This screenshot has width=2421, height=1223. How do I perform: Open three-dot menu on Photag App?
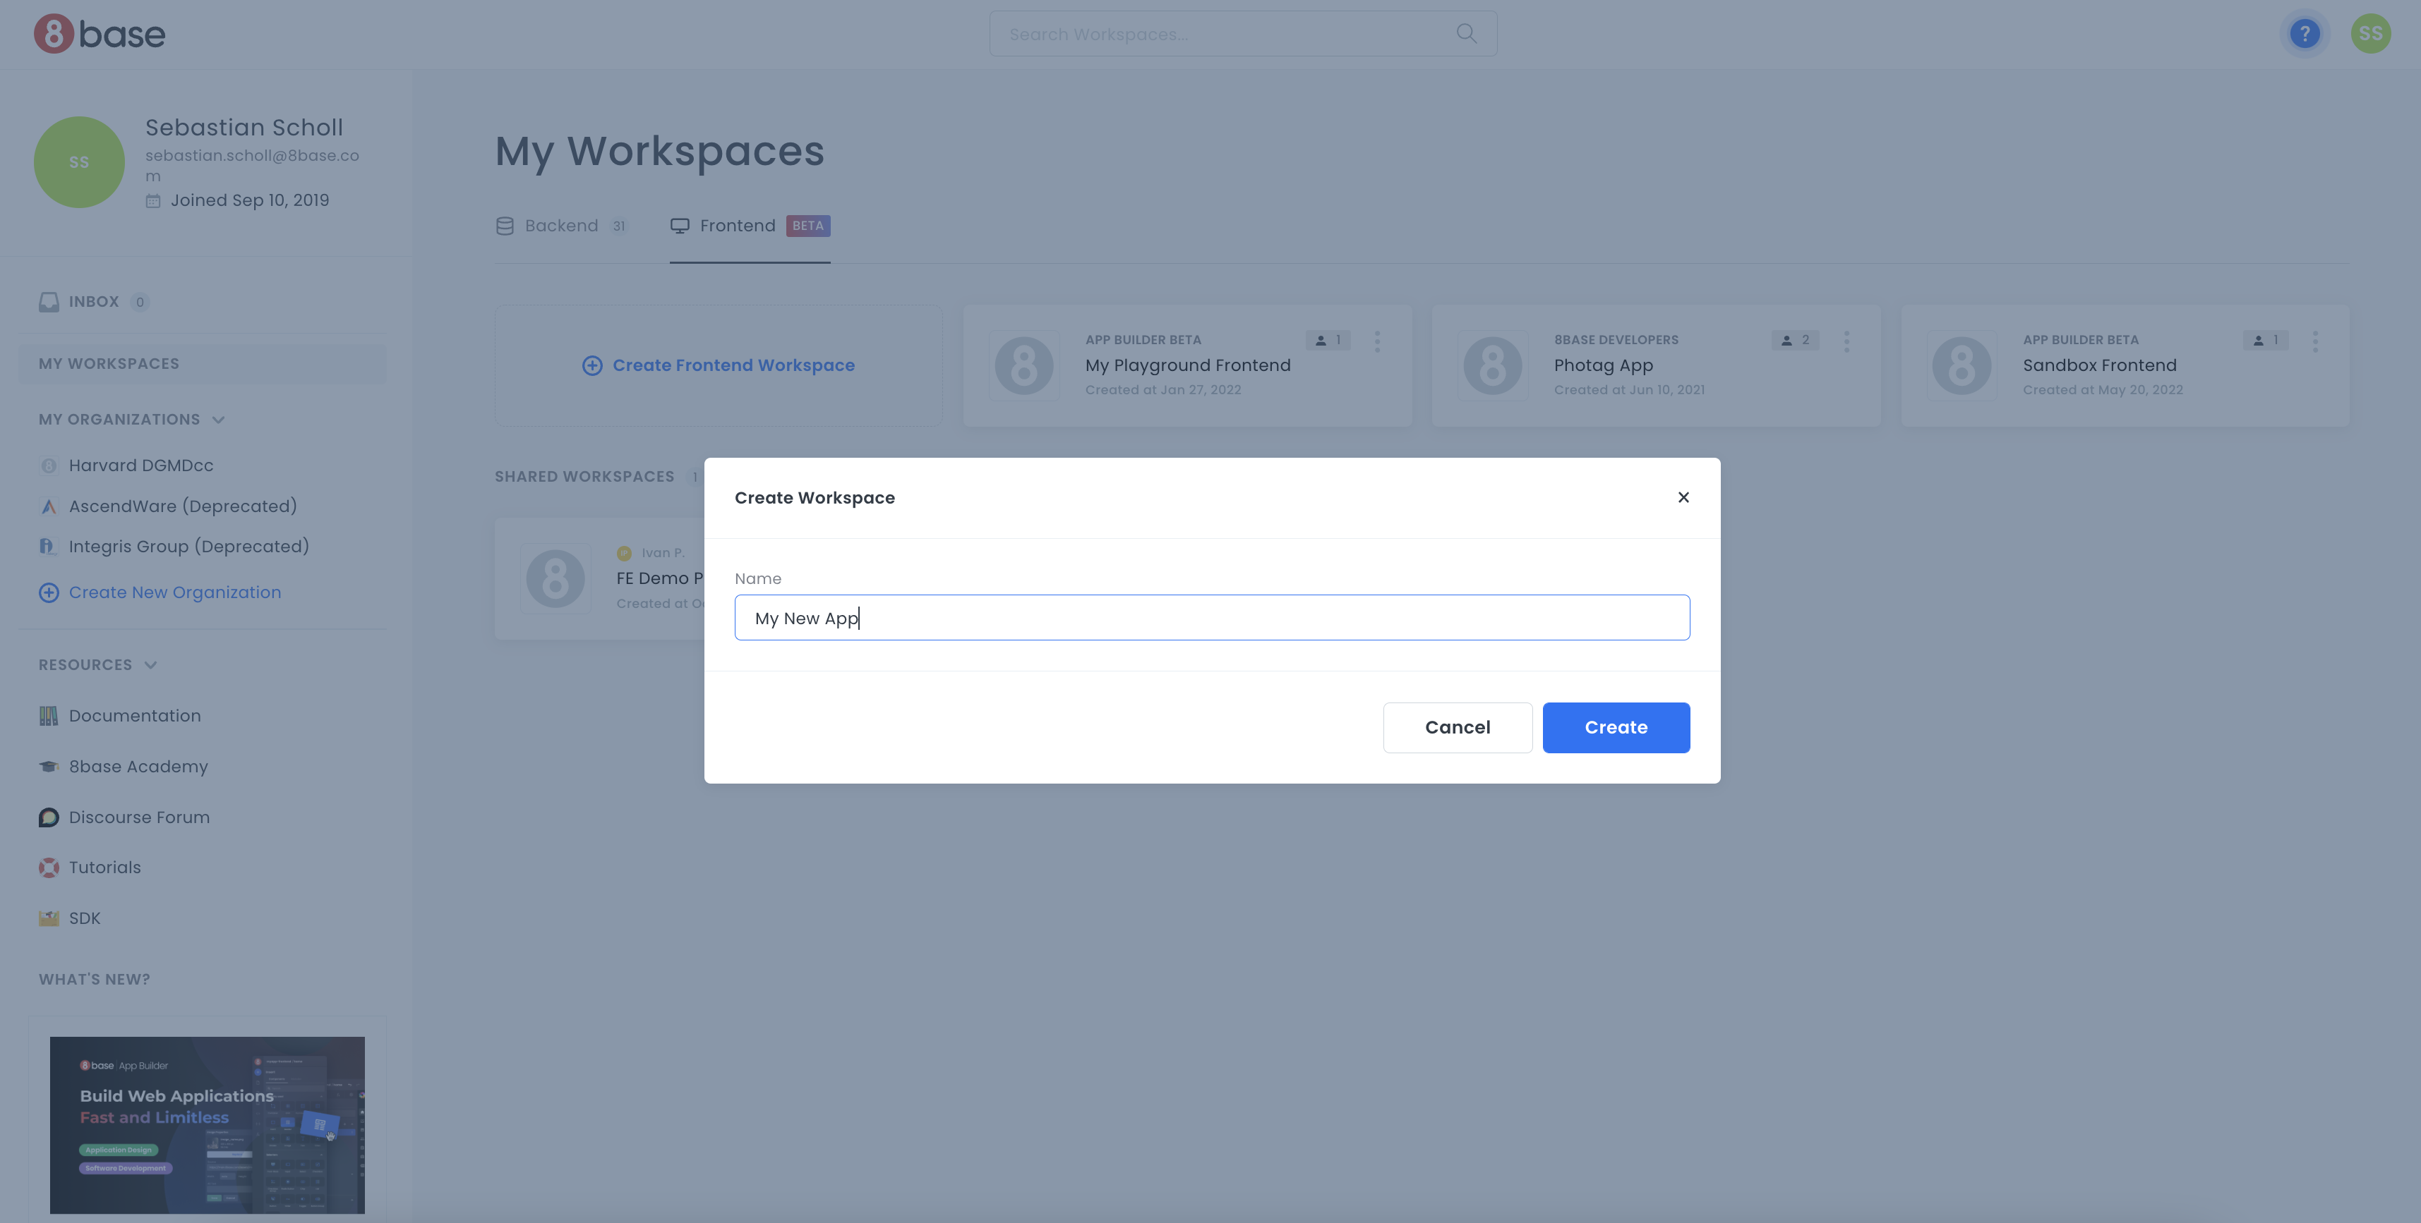pyautogui.click(x=1846, y=341)
